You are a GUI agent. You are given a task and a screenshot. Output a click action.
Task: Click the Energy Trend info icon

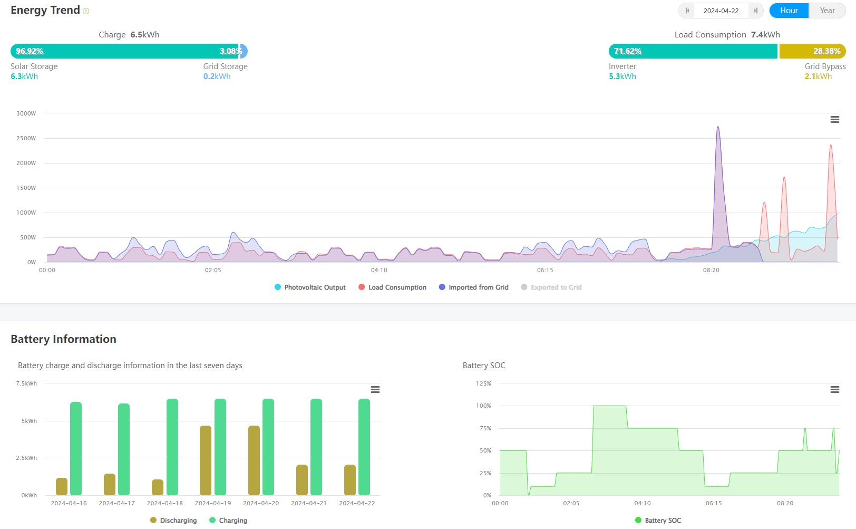click(86, 11)
